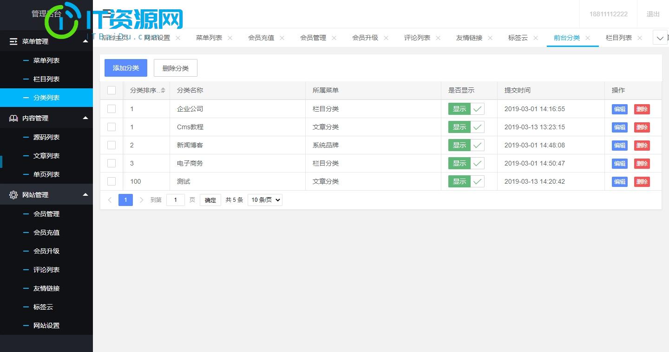Close the 会员充值 tab
Image resolution: width=669 pixels, height=352 pixels.
pos(282,38)
